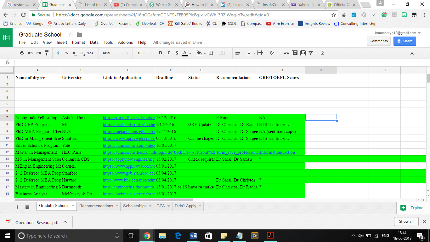Open the gradapply.mit.edu application link
Image resolution: width=430 pixels, height=242 pixels.
click(129, 124)
